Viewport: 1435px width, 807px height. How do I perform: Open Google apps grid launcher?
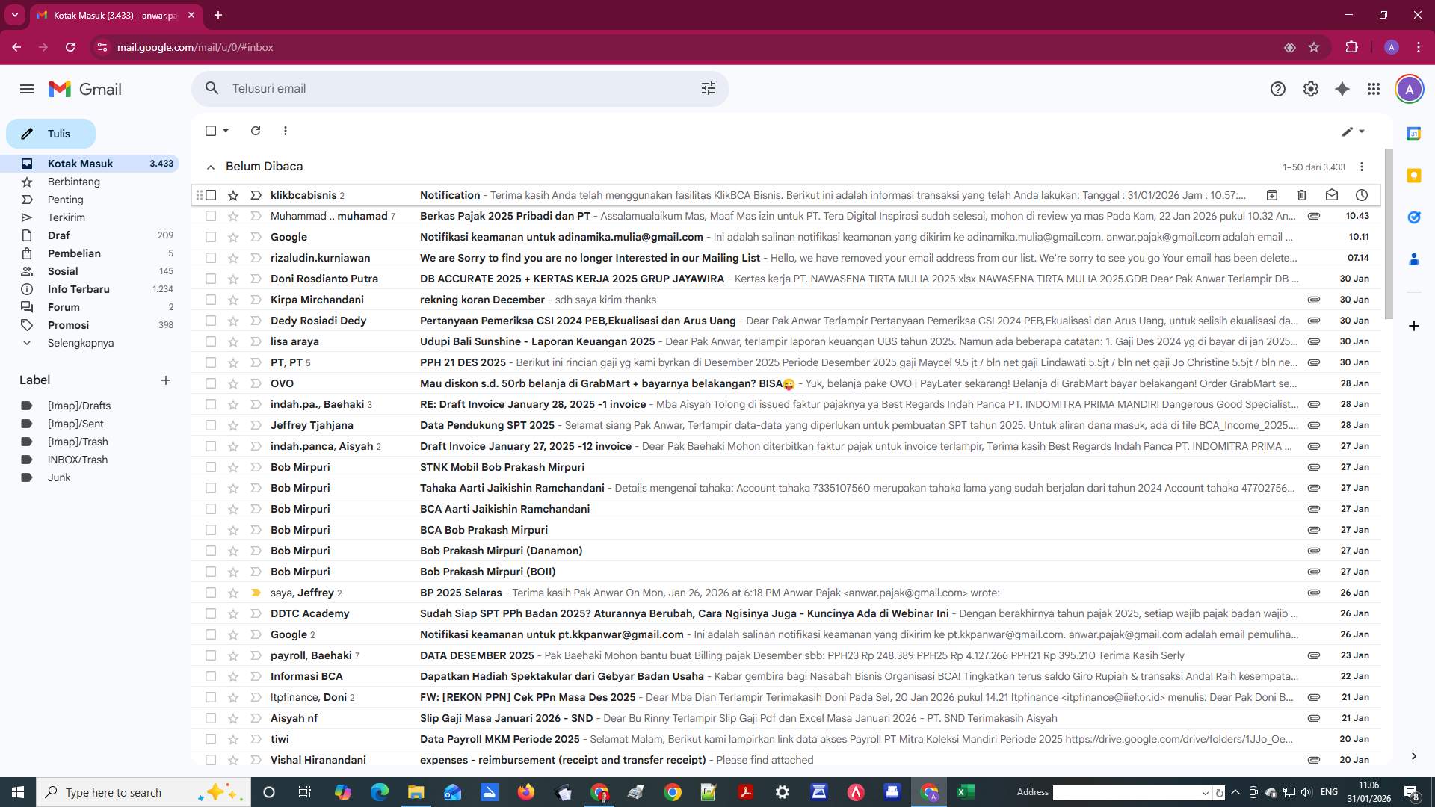point(1374,89)
